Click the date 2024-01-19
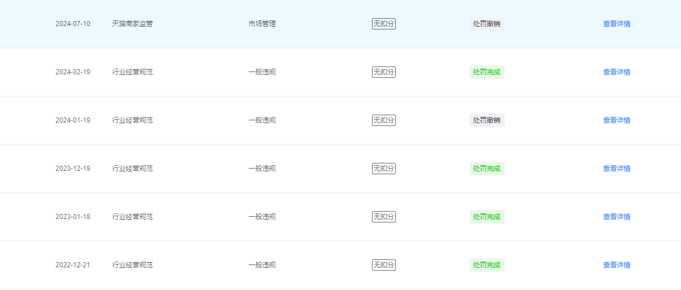The image size is (681, 290). click(x=73, y=120)
